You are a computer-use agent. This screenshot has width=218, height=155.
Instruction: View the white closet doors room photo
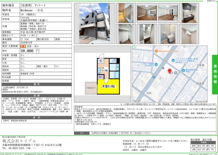tap(168, 13)
